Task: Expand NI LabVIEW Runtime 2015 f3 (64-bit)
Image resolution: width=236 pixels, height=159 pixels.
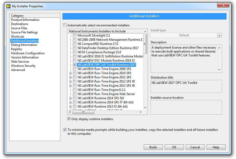Action: click(x=71, y=107)
